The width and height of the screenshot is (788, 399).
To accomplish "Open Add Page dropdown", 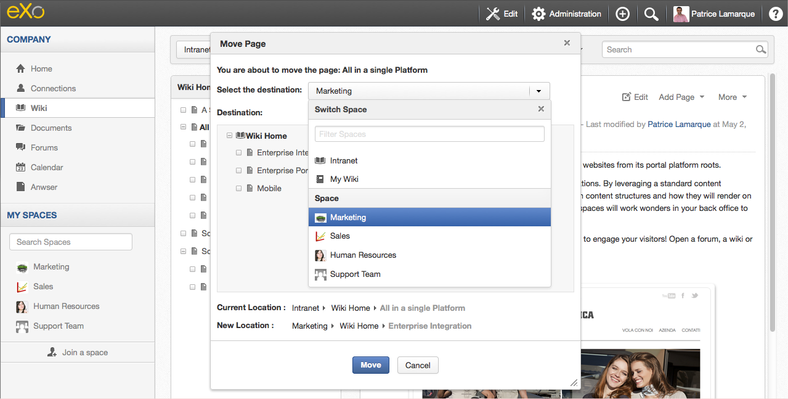I will 681,97.
